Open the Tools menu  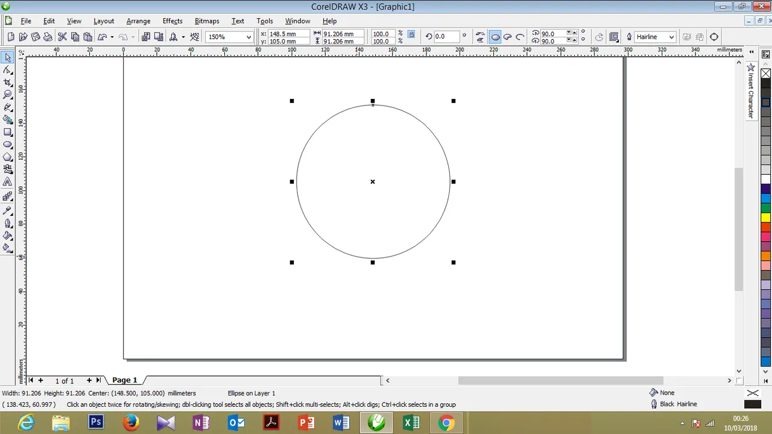pos(265,21)
